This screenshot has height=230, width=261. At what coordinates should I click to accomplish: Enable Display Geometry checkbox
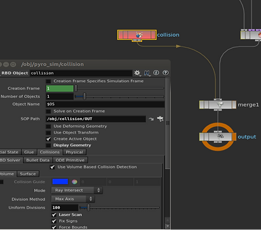[x=48, y=145]
